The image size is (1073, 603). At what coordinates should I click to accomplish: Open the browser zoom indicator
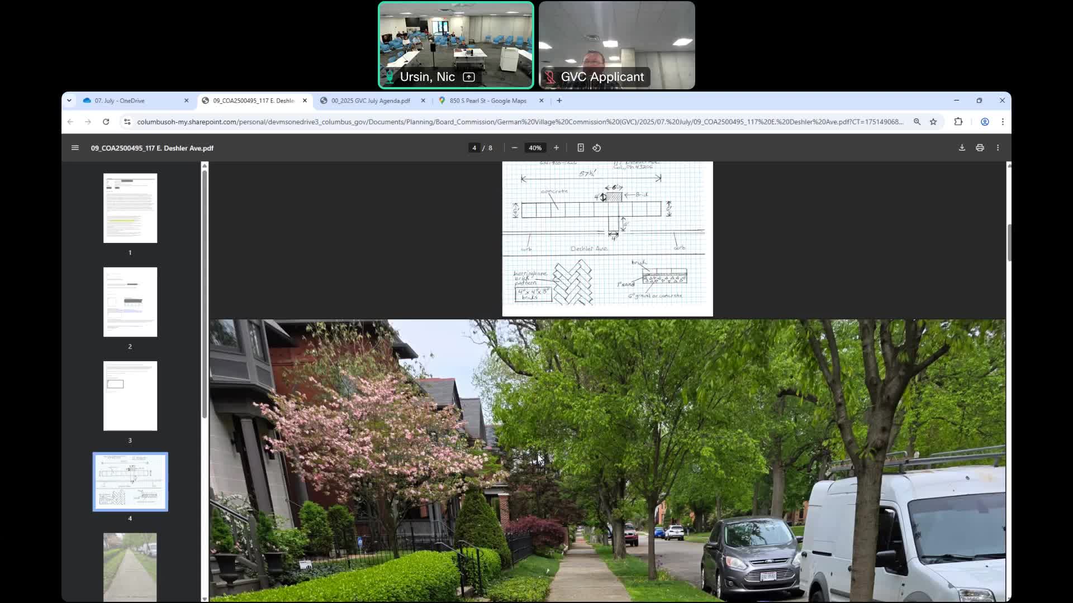(x=917, y=122)
